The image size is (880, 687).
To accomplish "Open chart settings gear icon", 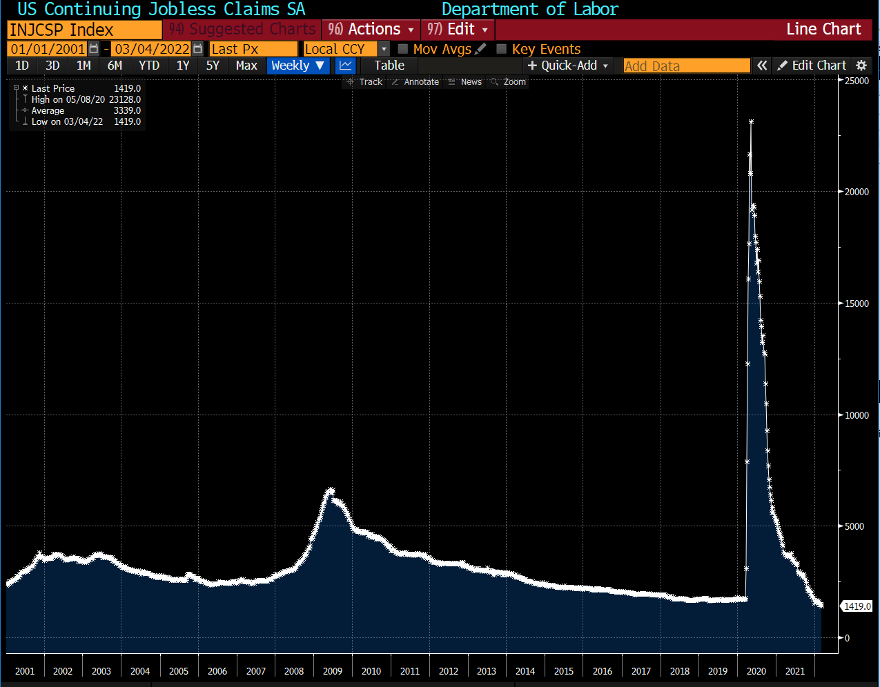I will coord(861,66).
